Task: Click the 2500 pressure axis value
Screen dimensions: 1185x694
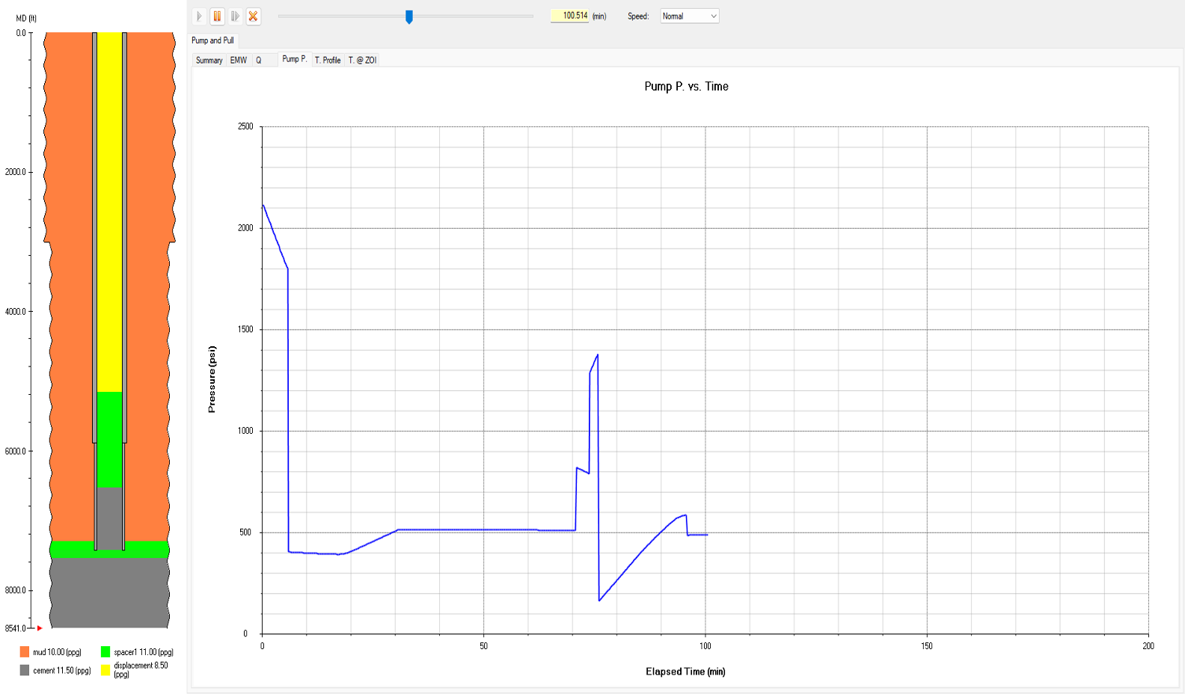Action: (x=245, y=126)
